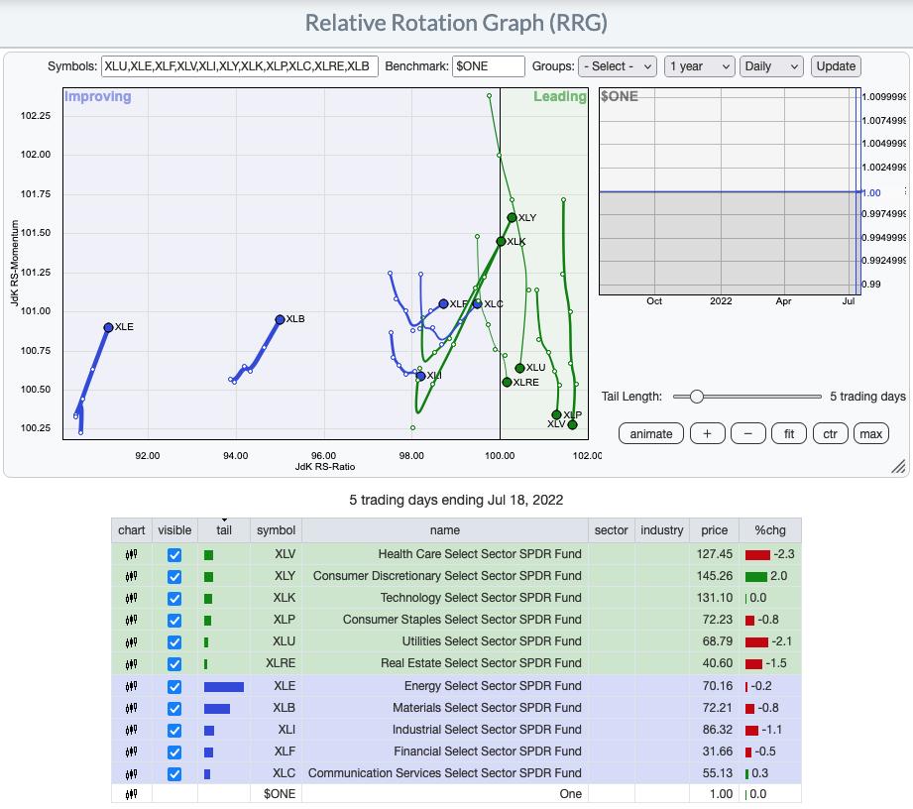The height and width of the screenshot is (809, 913).
Task: Uncheck visibility for XLY
Action: point(174,577)
